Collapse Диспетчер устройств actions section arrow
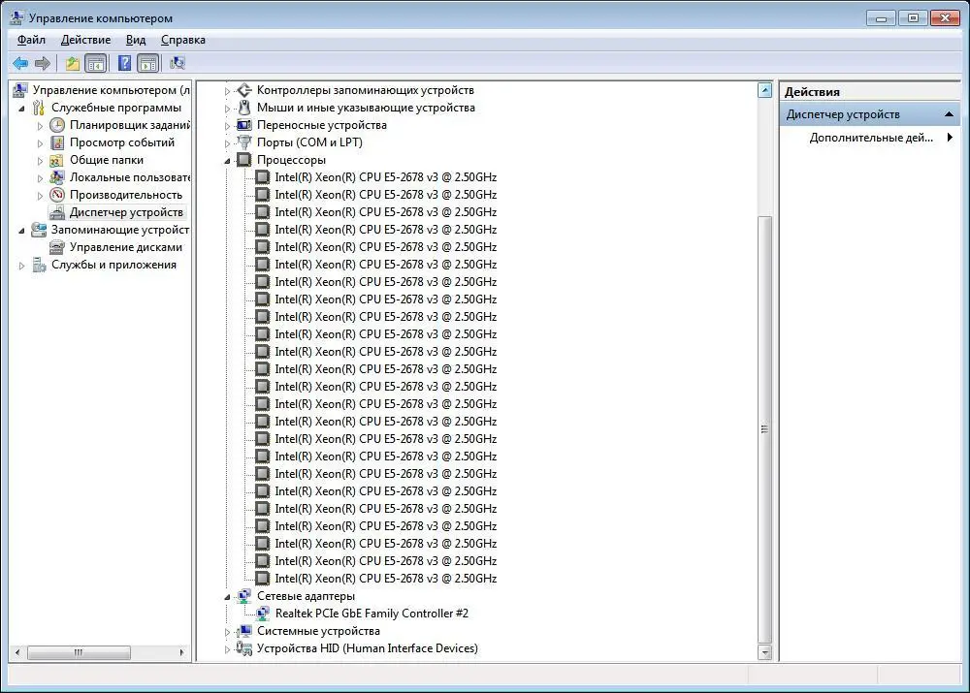The height and width of the screenshot is (693, 970). pyautogui.click(x=949, y=114)
